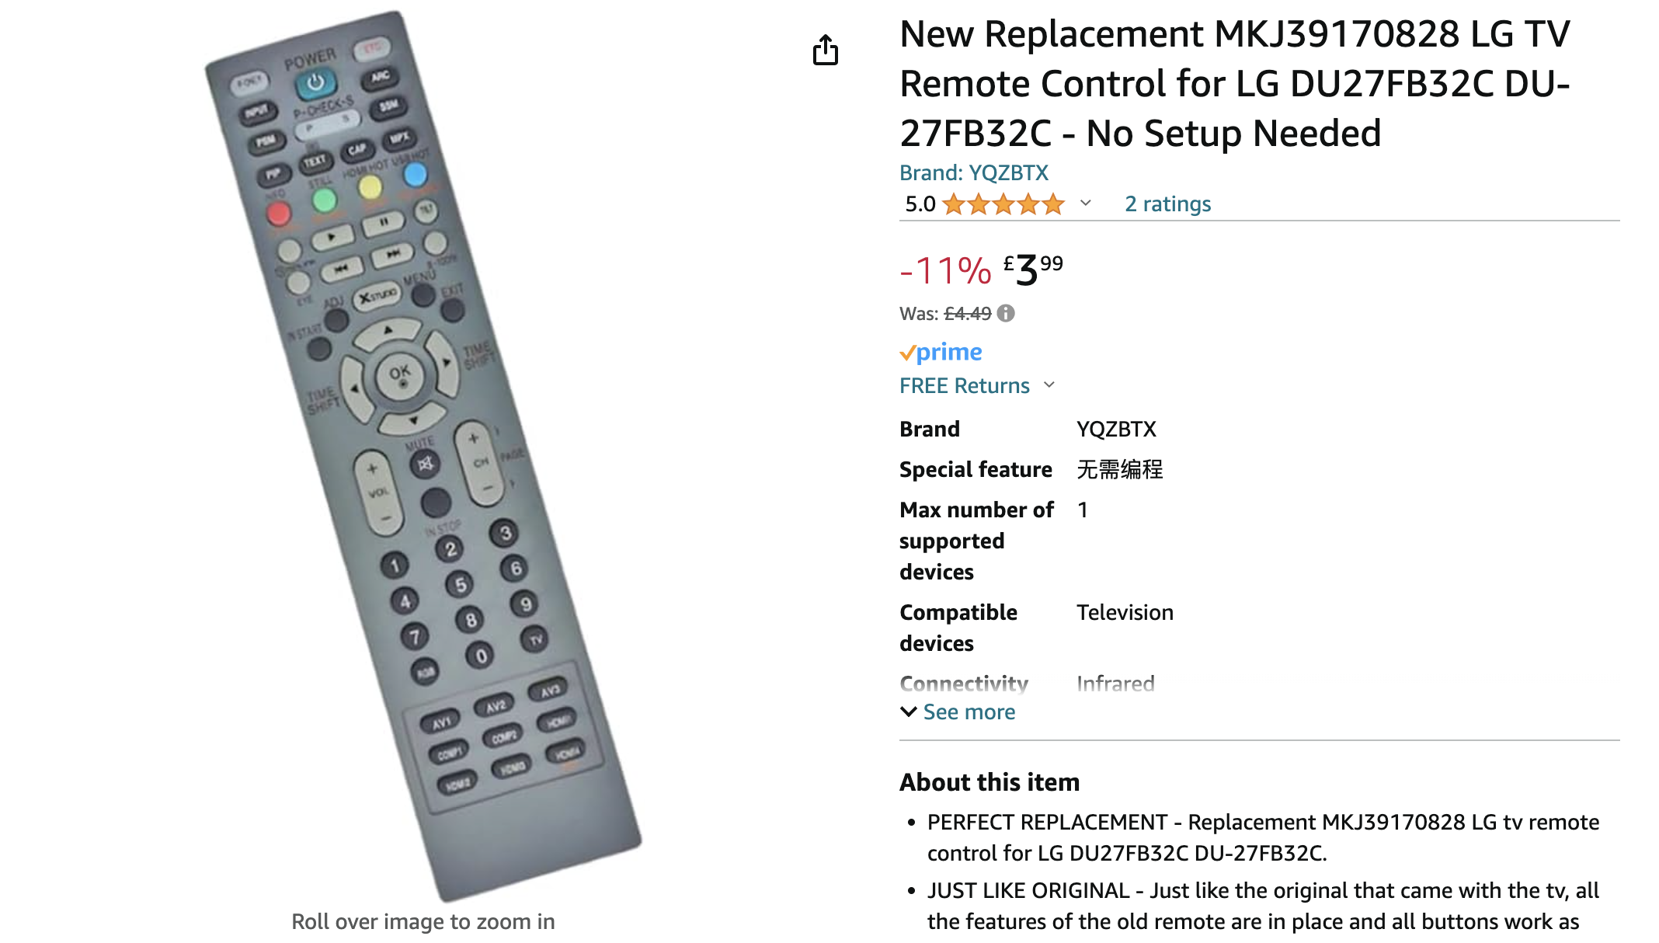Click the mute button on remote image

coord(425,465)
